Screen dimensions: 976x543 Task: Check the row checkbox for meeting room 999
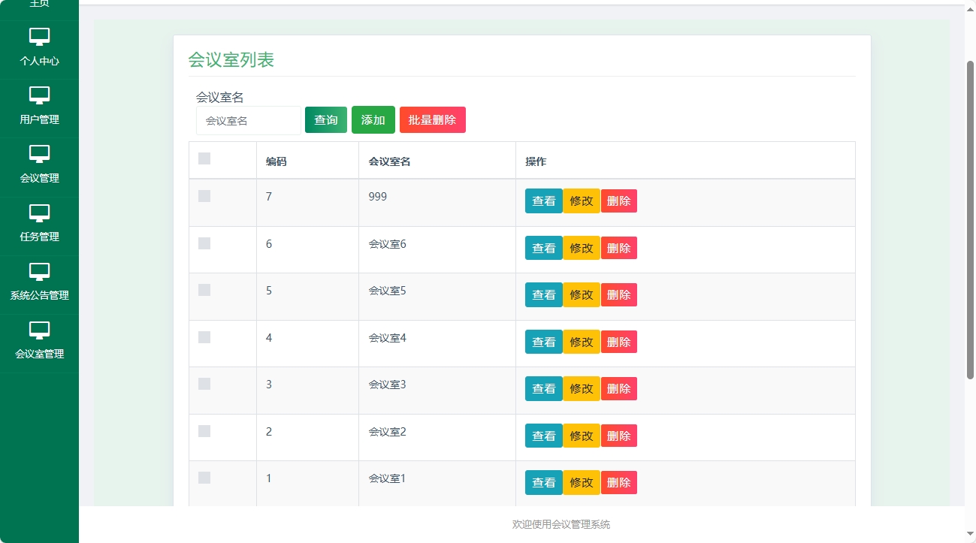pyautogui.click(x=203, y=195)
